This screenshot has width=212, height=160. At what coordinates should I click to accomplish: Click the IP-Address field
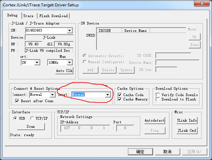coord(85,128)
